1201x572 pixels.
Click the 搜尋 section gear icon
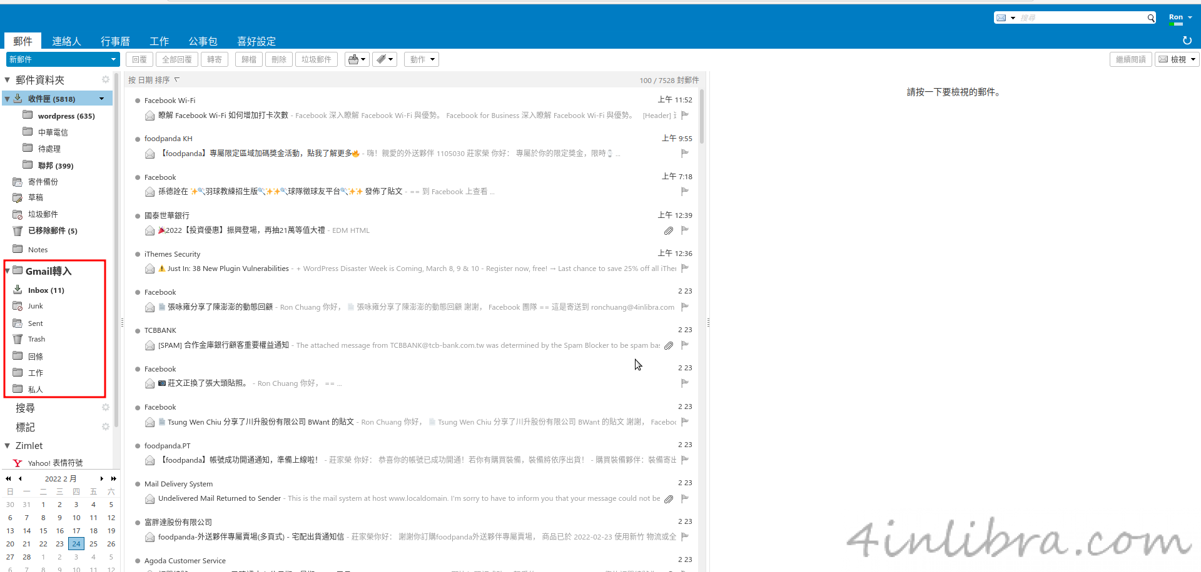point(106,407)
